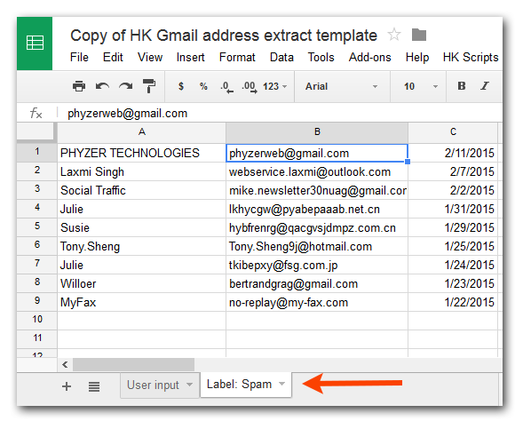This screenshot has width=523, height=429.
Task: Open the Help menu
Action: tap(417, 58)
